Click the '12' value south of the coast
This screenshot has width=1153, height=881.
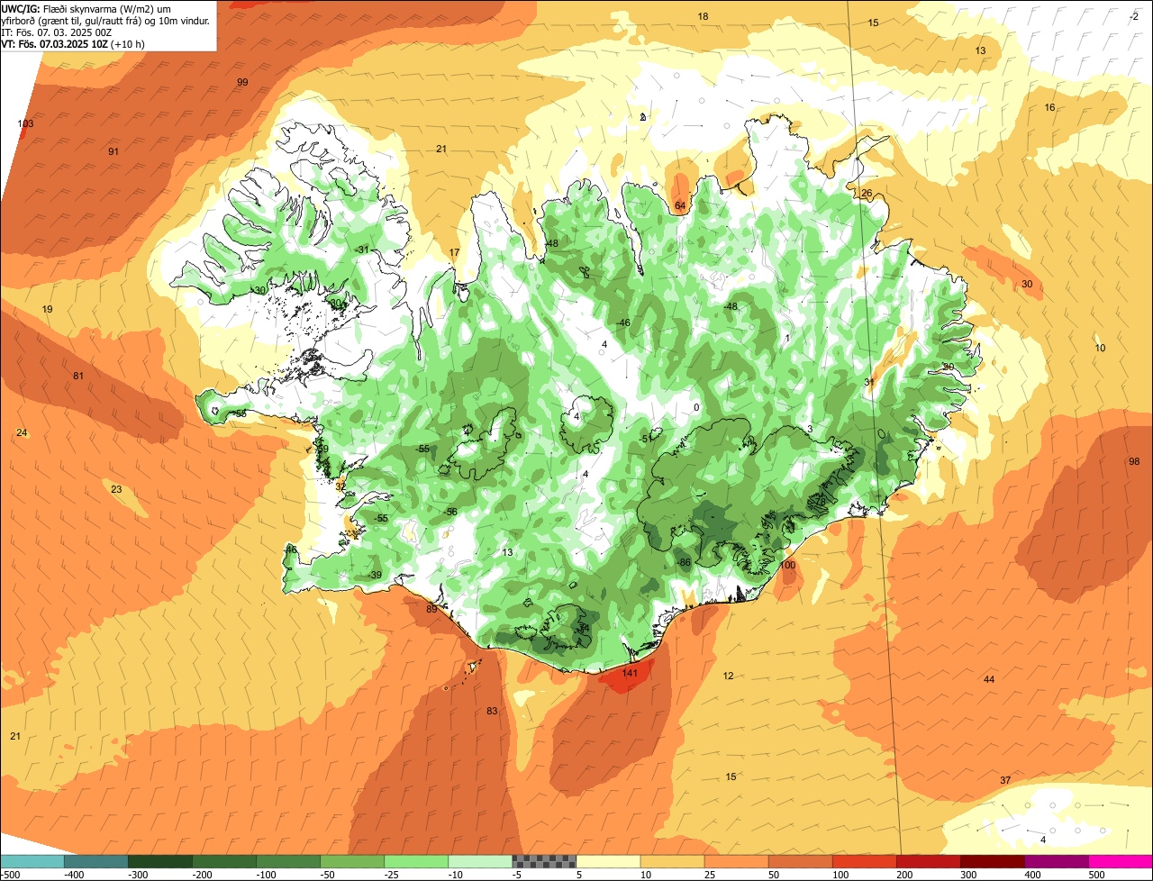tap(729, 676)
